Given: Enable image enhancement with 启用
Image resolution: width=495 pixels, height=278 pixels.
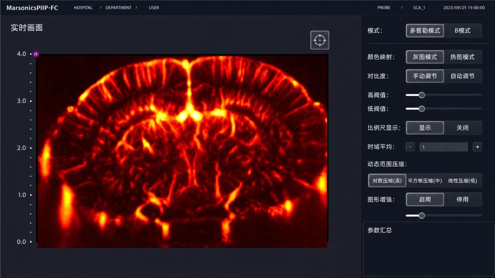Looking at the screenshot, I should (425, 199).
